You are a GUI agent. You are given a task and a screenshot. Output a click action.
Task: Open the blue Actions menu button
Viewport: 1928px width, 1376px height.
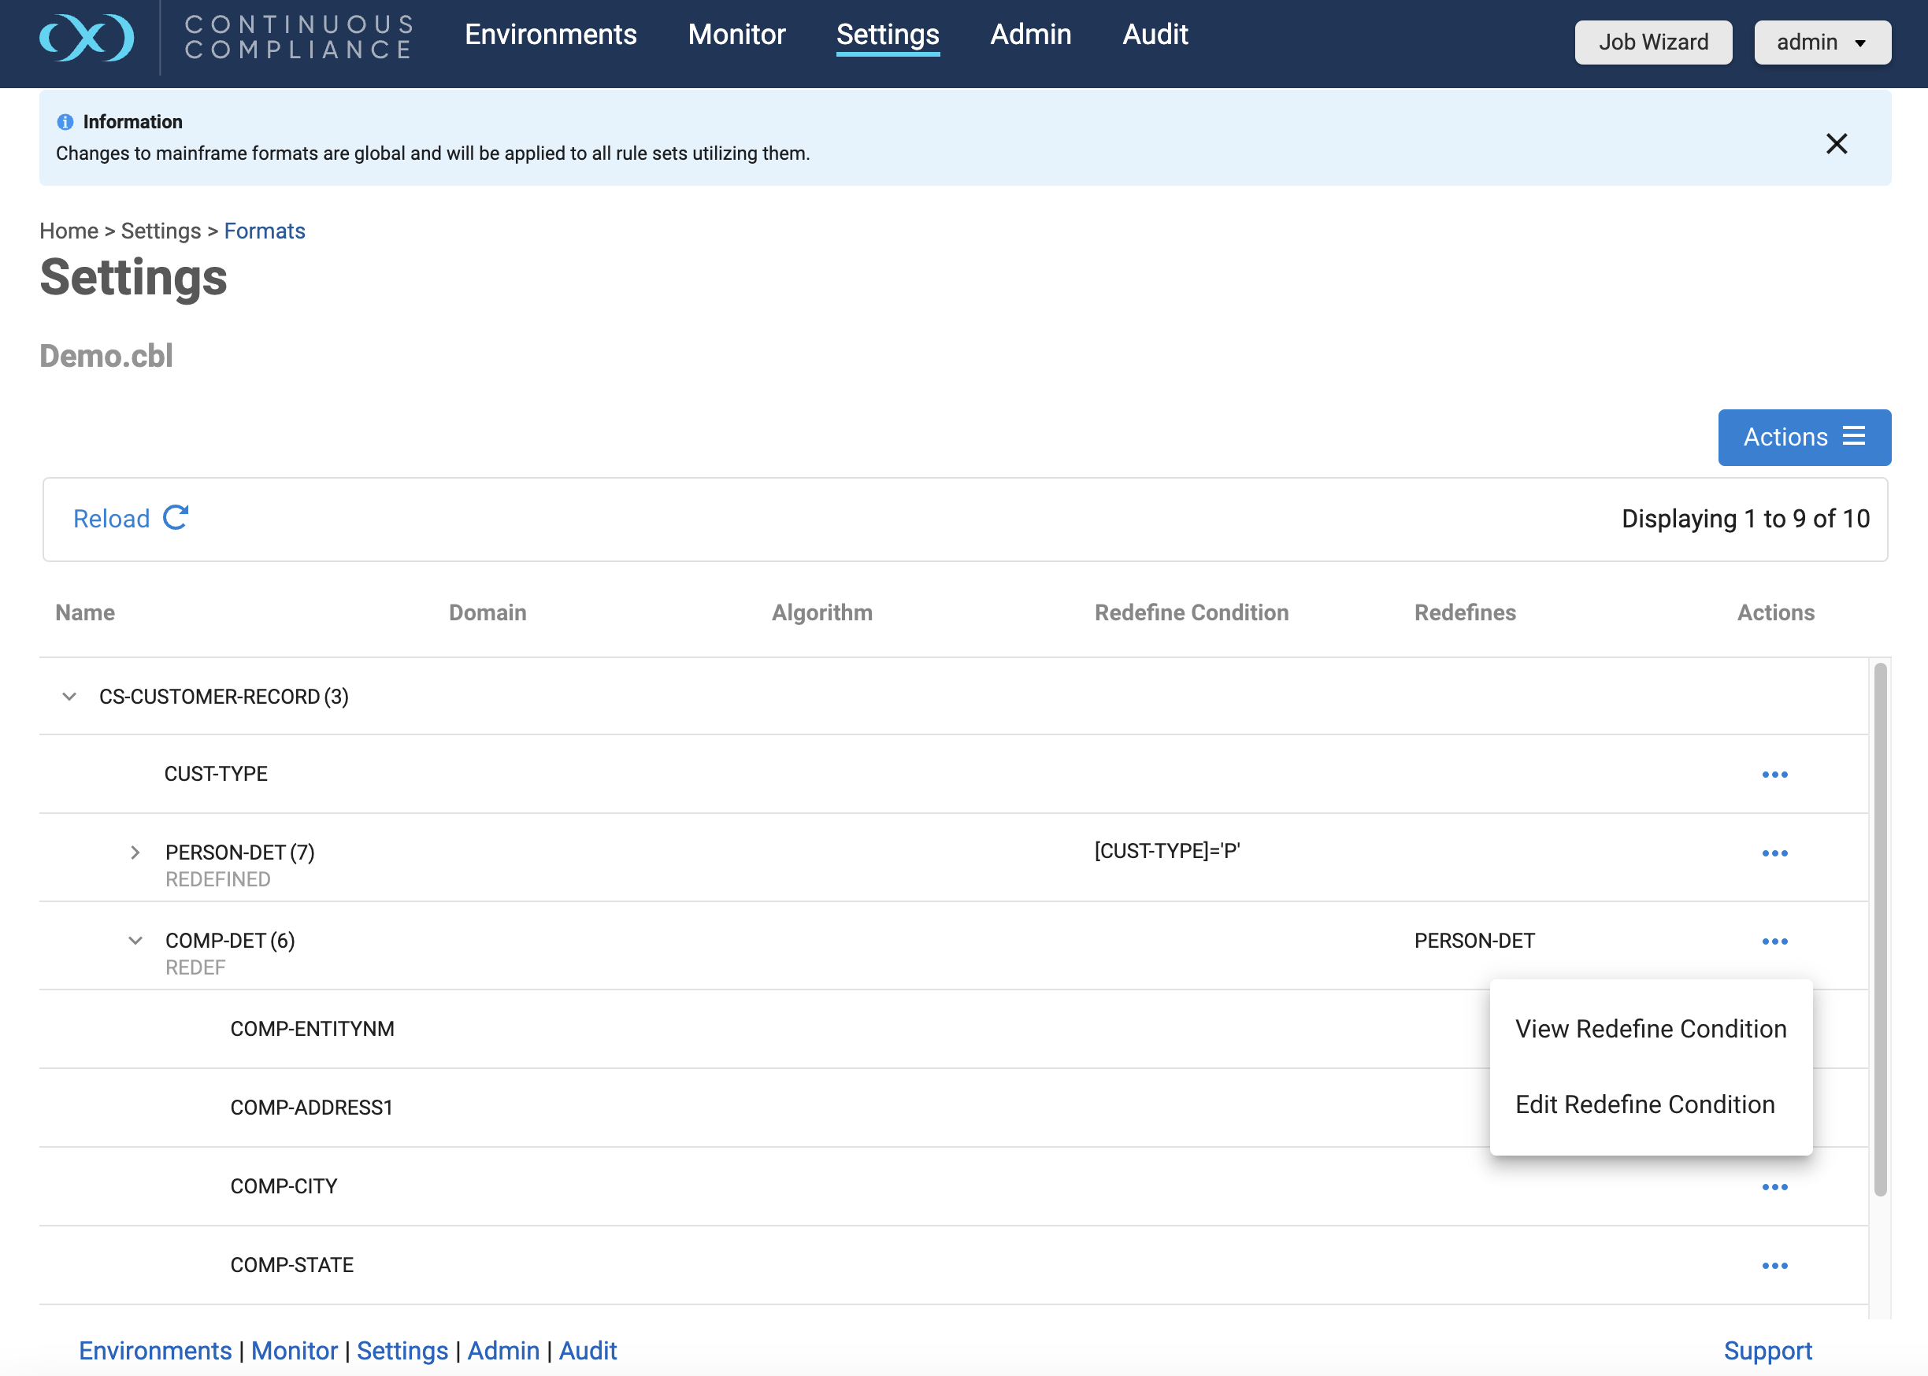point(1804,437)
